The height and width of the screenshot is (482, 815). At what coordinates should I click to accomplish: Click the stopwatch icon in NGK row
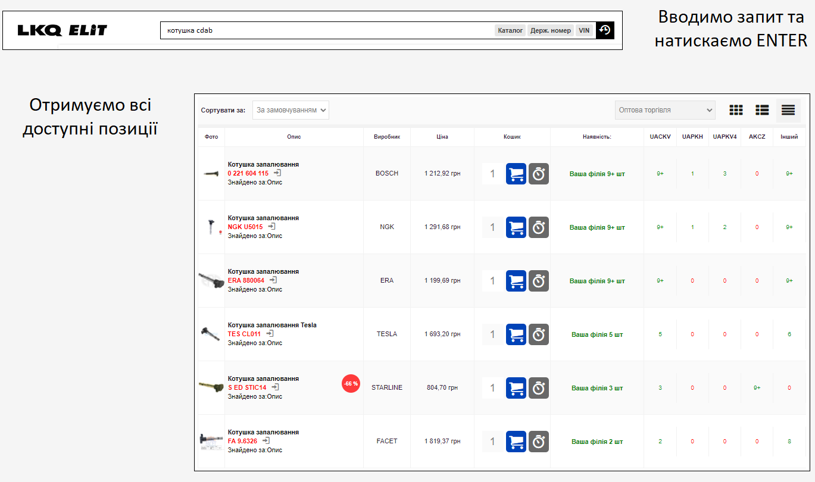click(x=539, y=227)
